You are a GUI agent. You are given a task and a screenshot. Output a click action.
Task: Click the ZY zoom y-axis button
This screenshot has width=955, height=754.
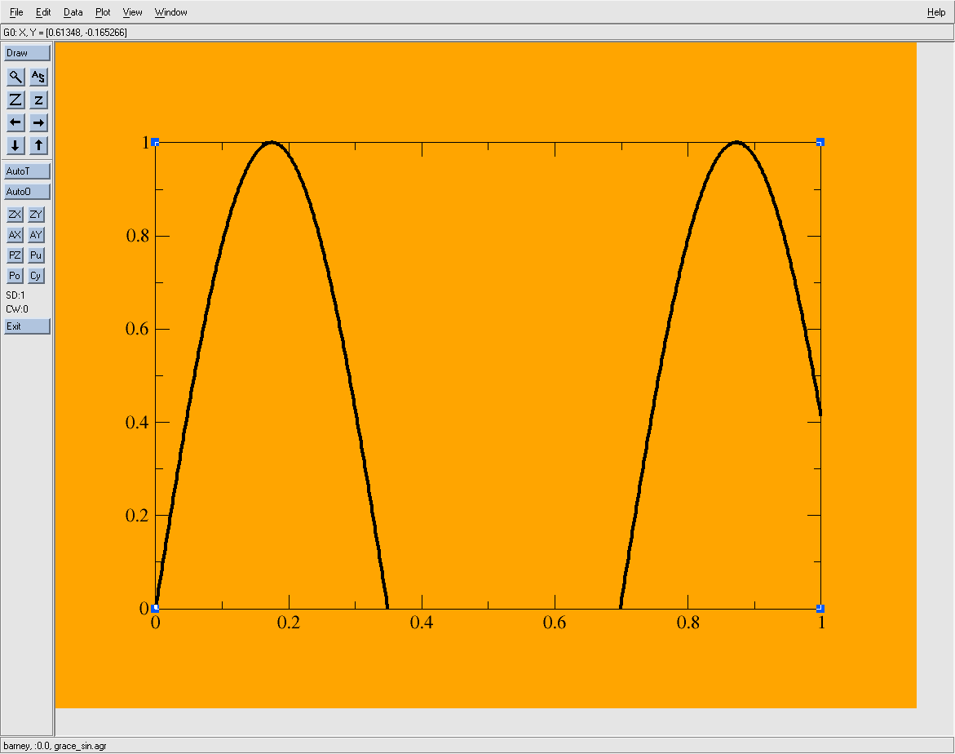(36, 215)
